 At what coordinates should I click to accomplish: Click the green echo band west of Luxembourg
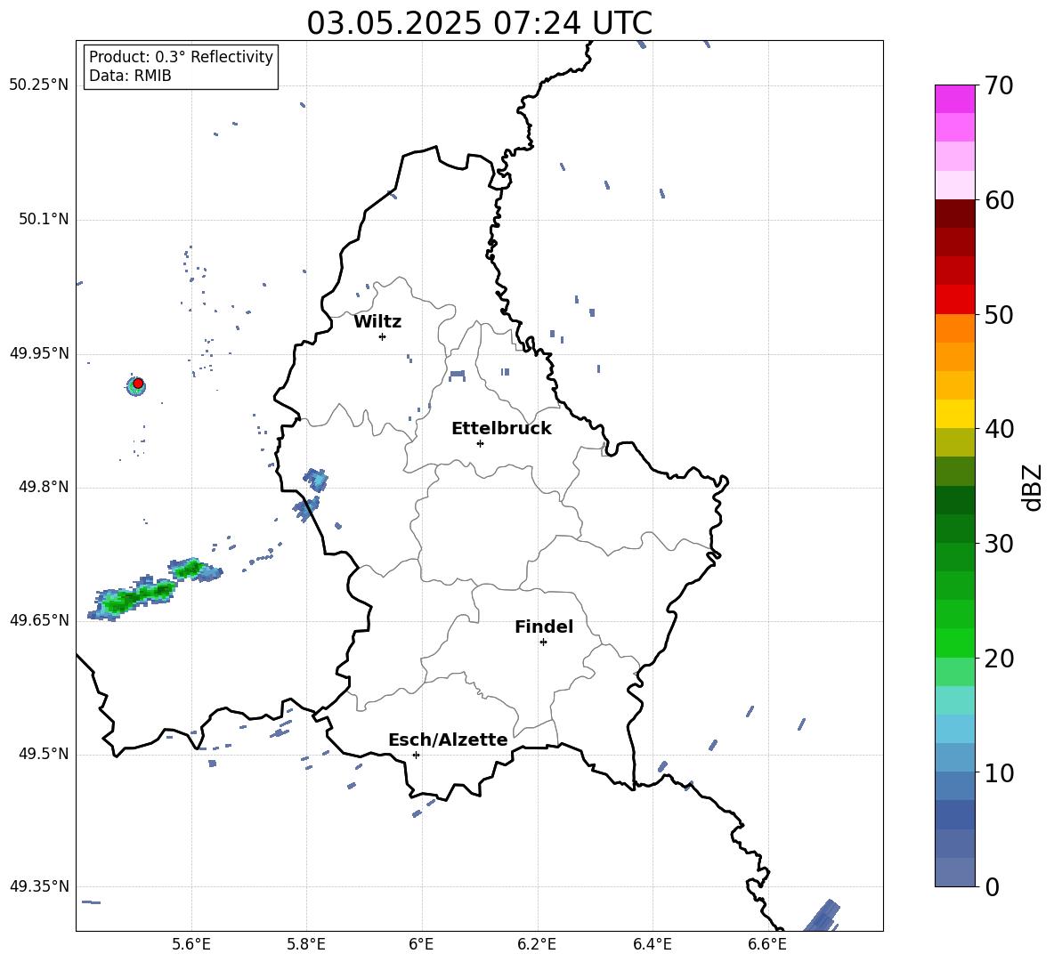click(155, 590)
